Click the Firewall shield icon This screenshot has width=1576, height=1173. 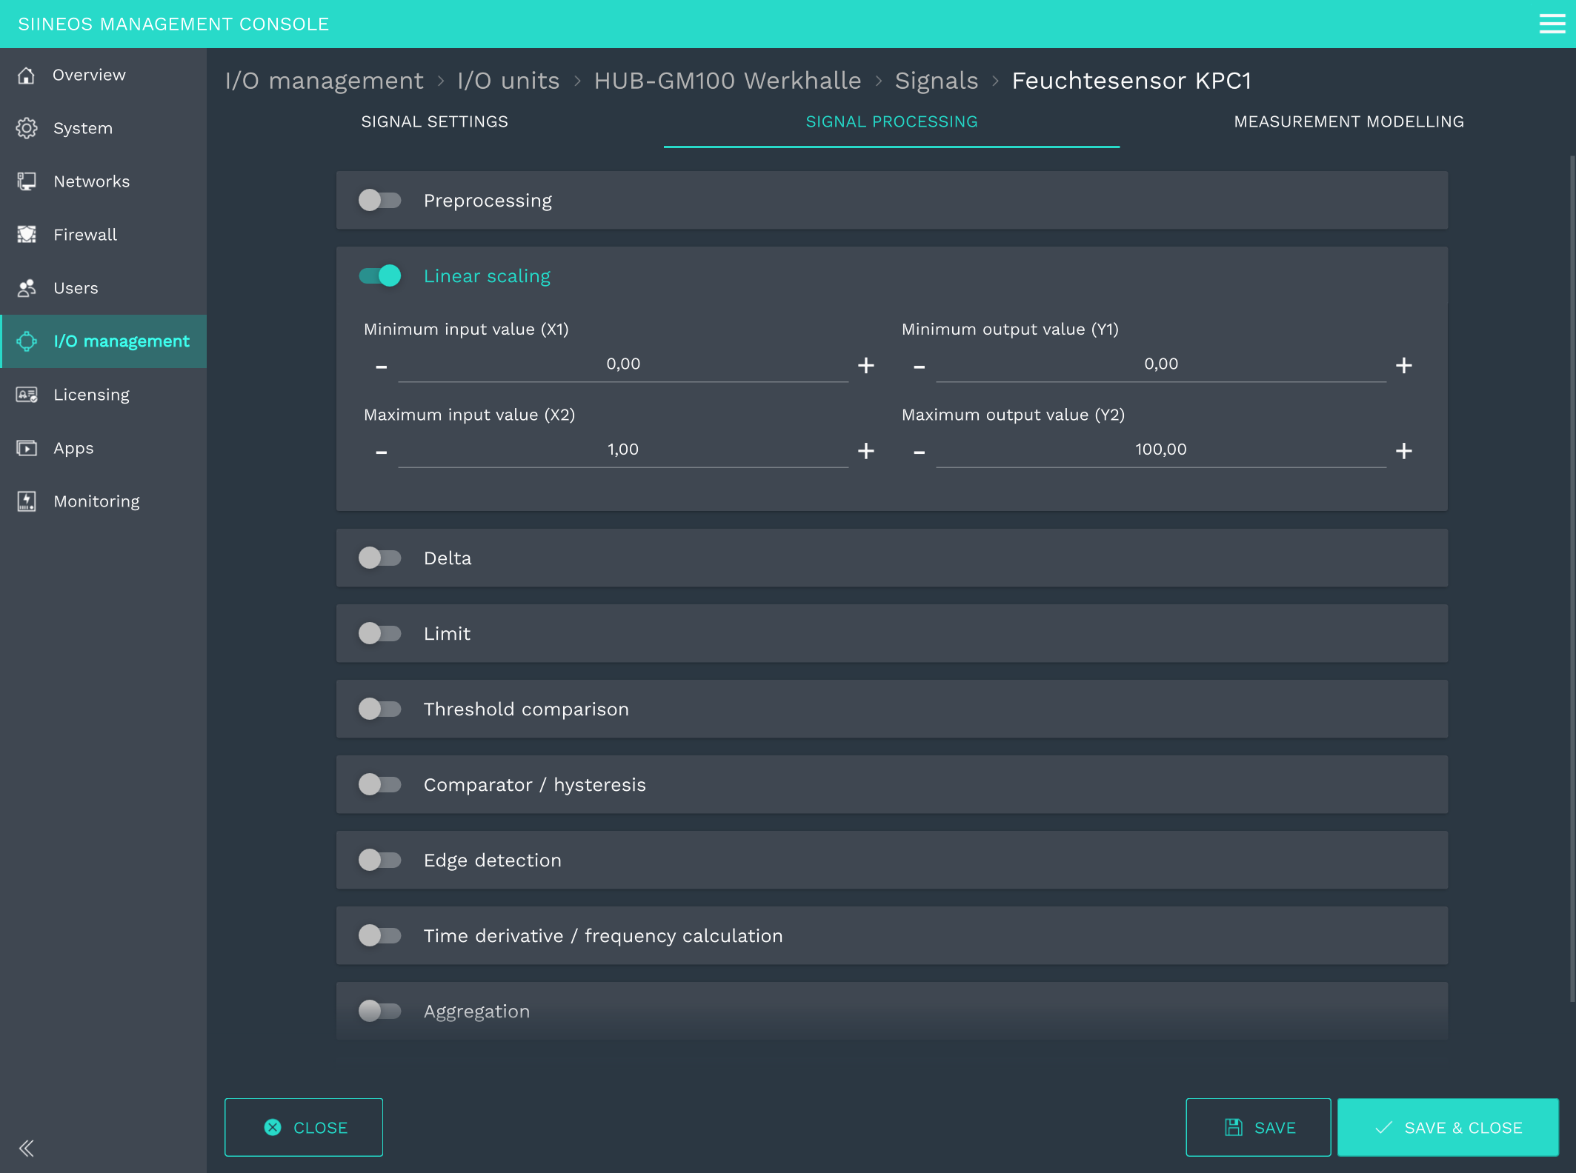click(x=27, y=235)
